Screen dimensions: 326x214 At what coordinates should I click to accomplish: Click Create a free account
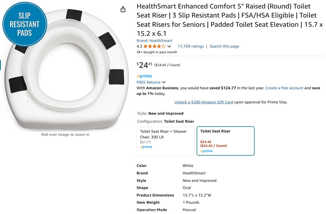pos(284,88)
